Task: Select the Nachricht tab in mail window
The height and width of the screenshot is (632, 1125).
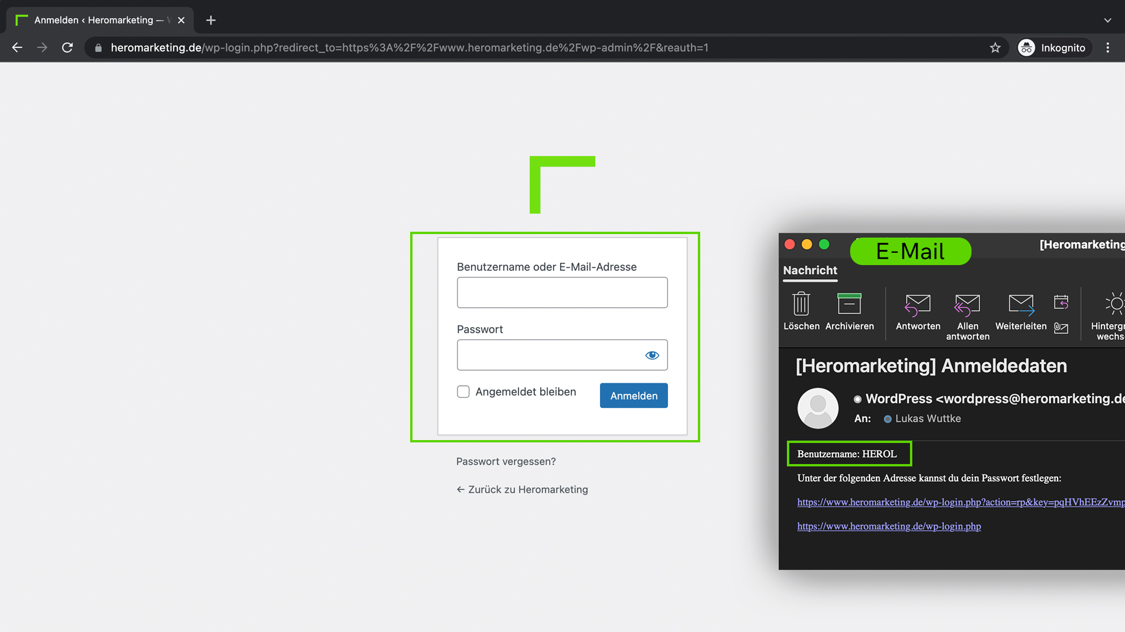Action: point(810,270)
